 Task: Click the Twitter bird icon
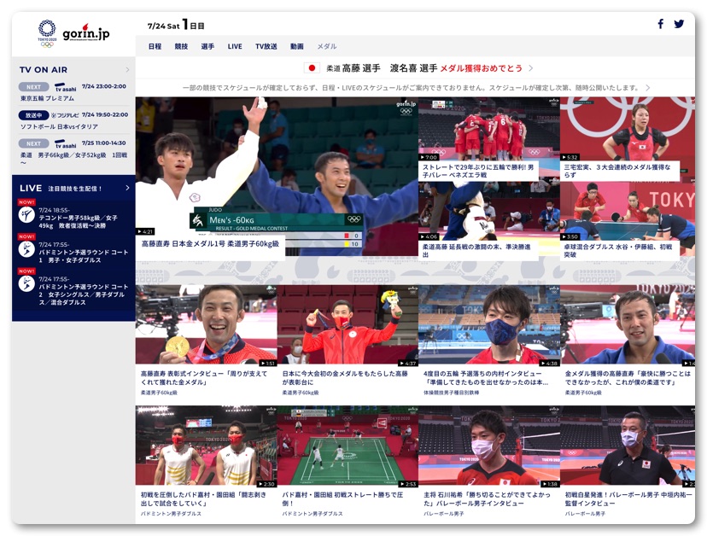pyautogui.click(x=679, y=24)
